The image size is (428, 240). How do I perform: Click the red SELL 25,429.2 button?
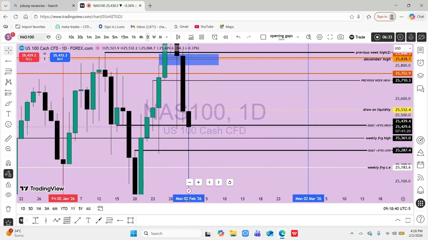(x=29, y=57)
